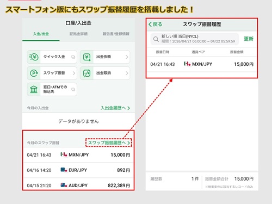Screen dimensions: 272x204
Task: Open the スワップ振替履歴へ link
Action: pos(109,143)
